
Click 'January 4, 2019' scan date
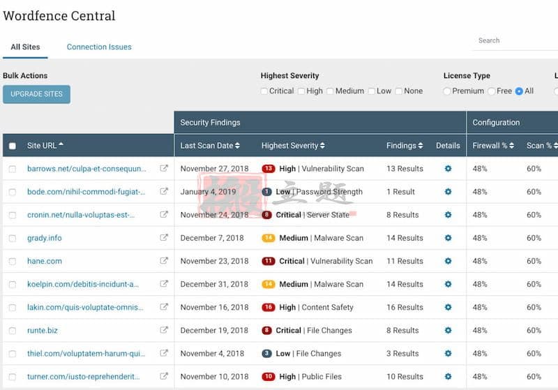coord(208,192)
